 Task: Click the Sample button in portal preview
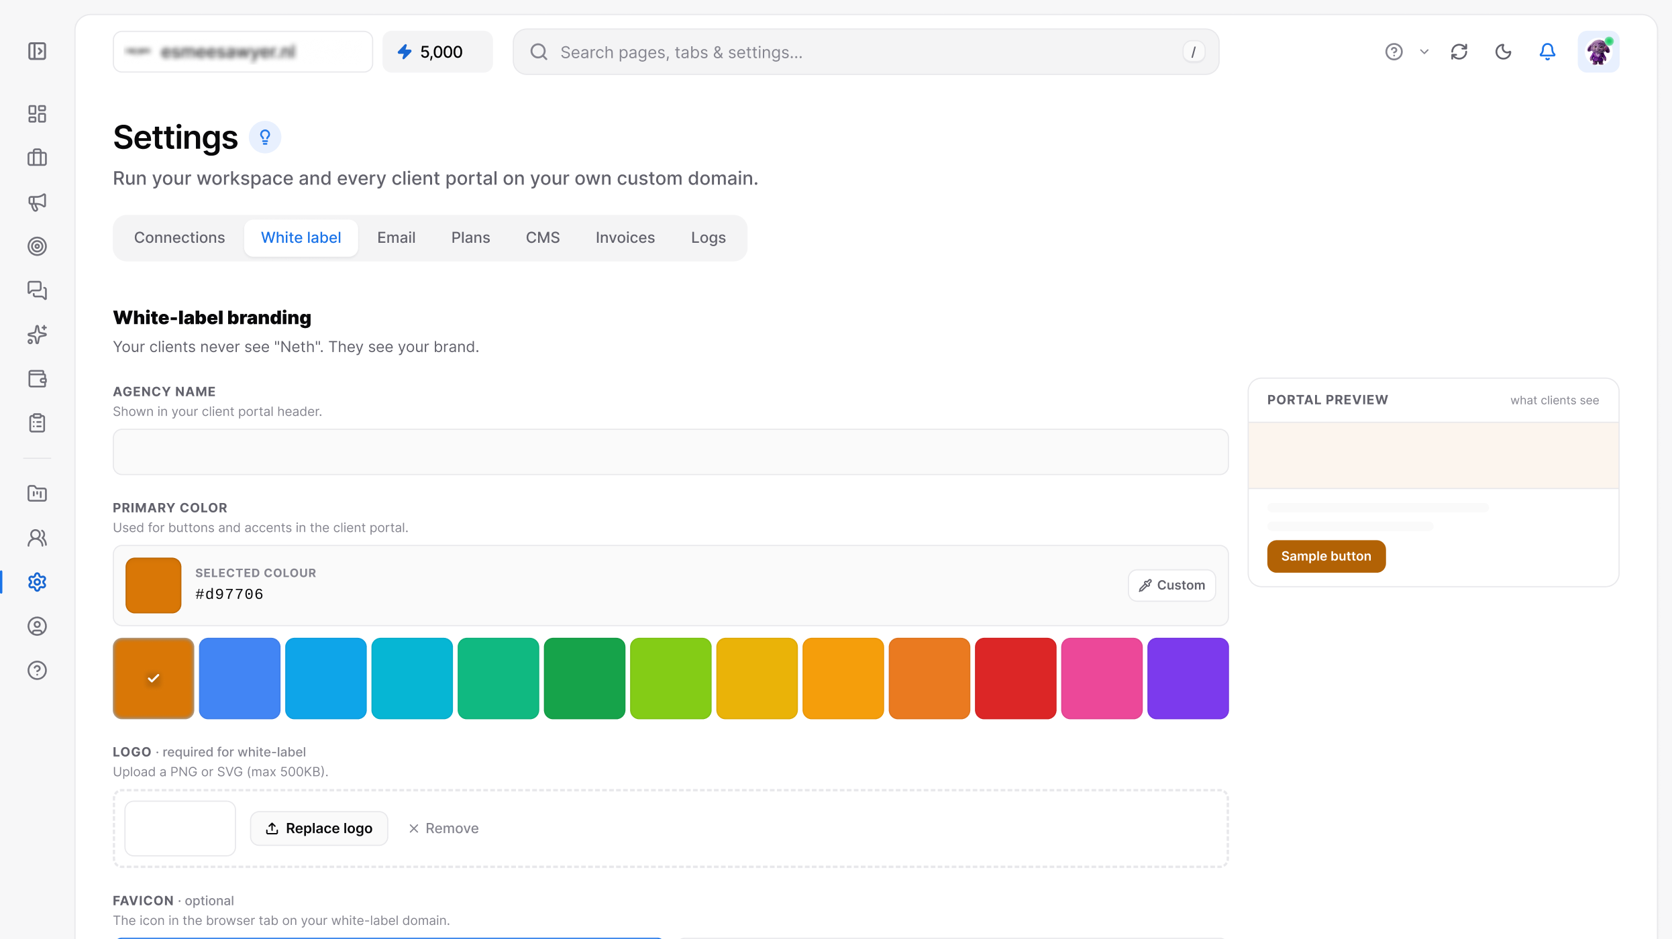1326,556
